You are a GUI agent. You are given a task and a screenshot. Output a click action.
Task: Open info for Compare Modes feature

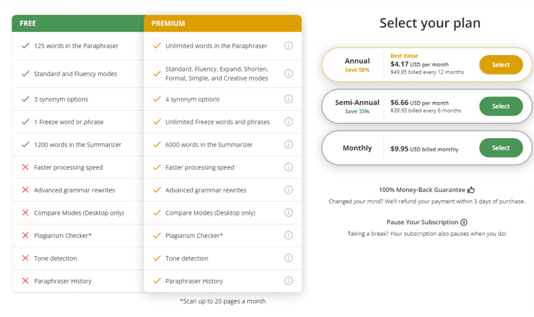pos(288,213)
